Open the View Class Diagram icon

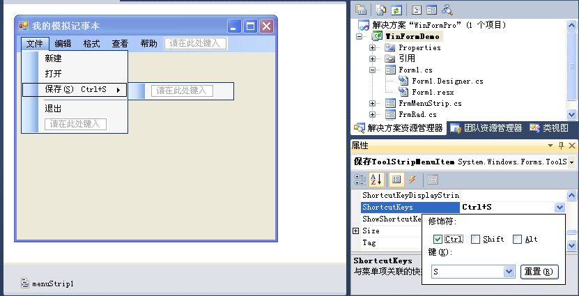447,10
